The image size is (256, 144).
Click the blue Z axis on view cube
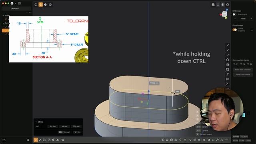click(227, 10)
